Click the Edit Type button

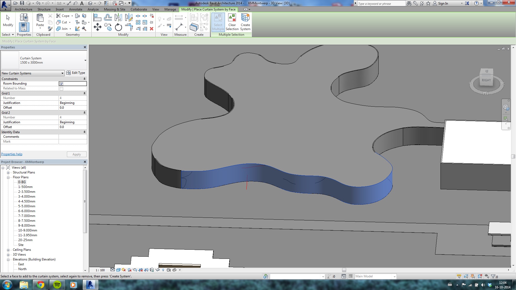click(76, 73)
